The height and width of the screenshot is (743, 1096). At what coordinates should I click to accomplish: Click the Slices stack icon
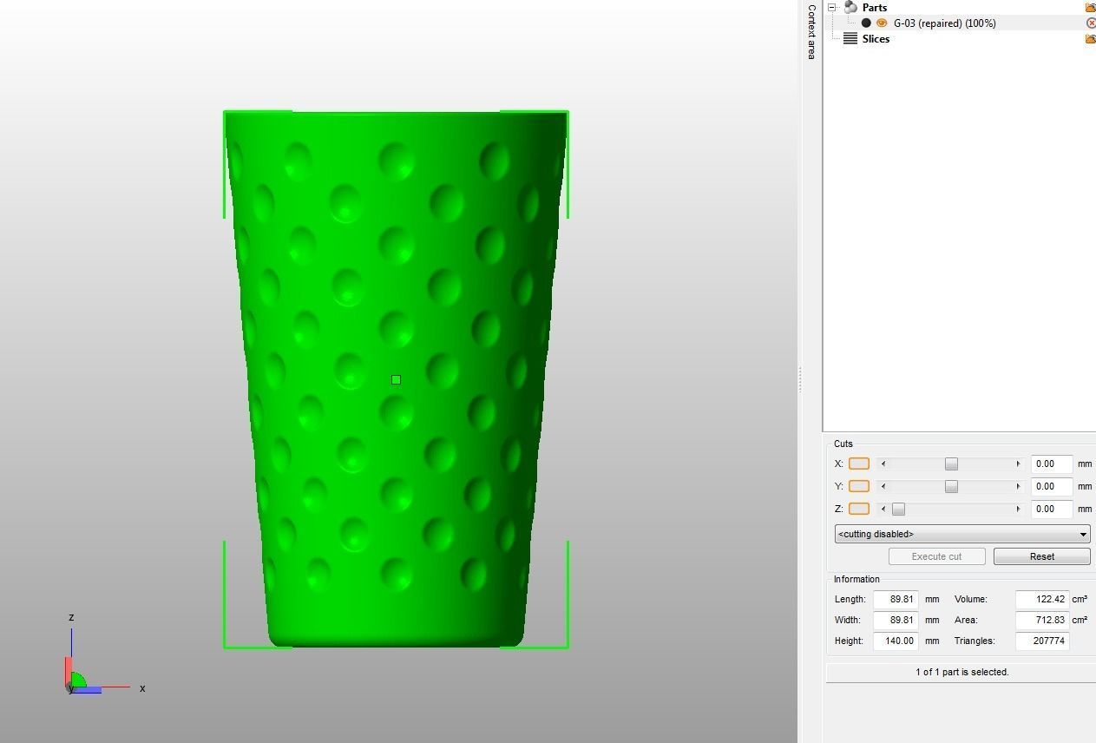pos(850,38)
